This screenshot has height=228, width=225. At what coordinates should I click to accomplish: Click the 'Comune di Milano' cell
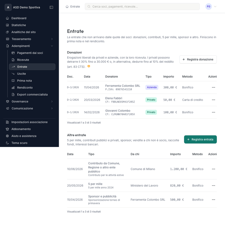pyautogui.click(x=143, y=169)
